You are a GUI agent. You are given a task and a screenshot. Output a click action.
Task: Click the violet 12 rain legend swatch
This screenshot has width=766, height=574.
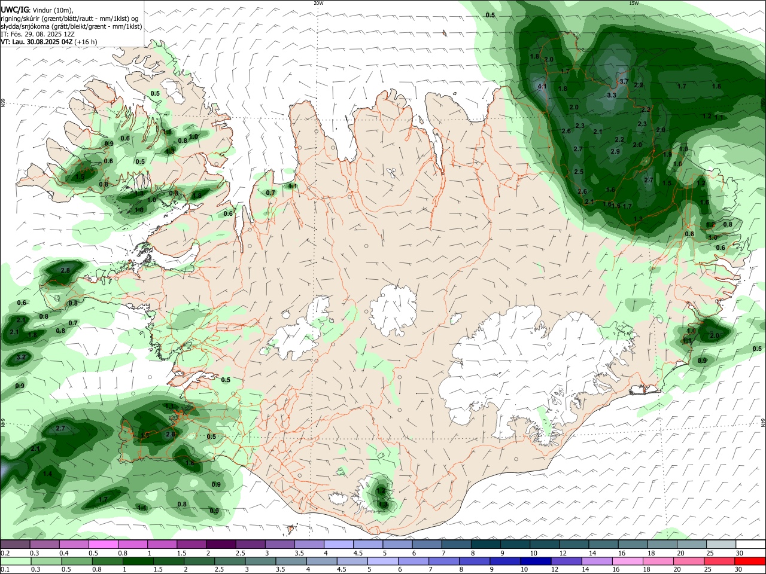(566, 561)
